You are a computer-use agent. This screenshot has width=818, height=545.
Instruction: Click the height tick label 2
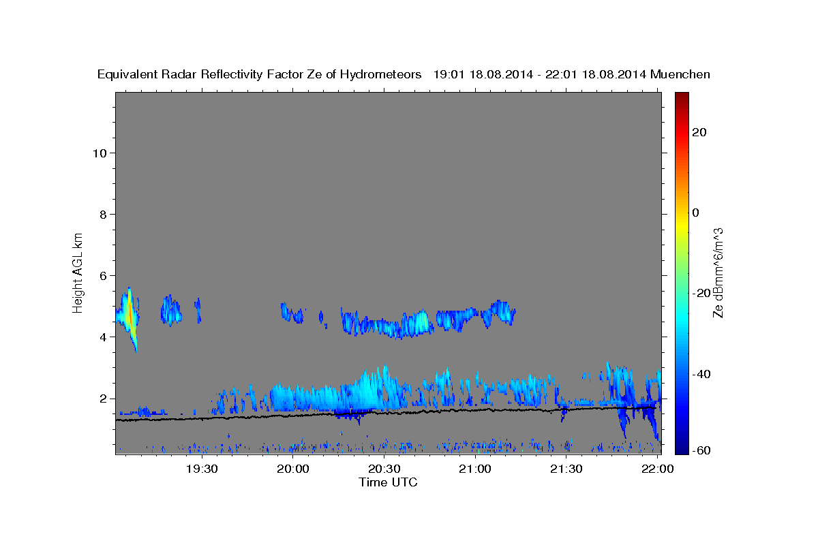(102, 399)
